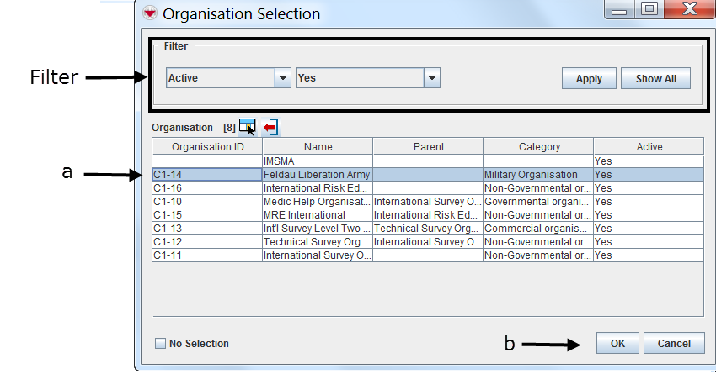This screenshot has width=716, height=374.
Task: Confirm selection with the OK button
Action: [x=617, y=343]
